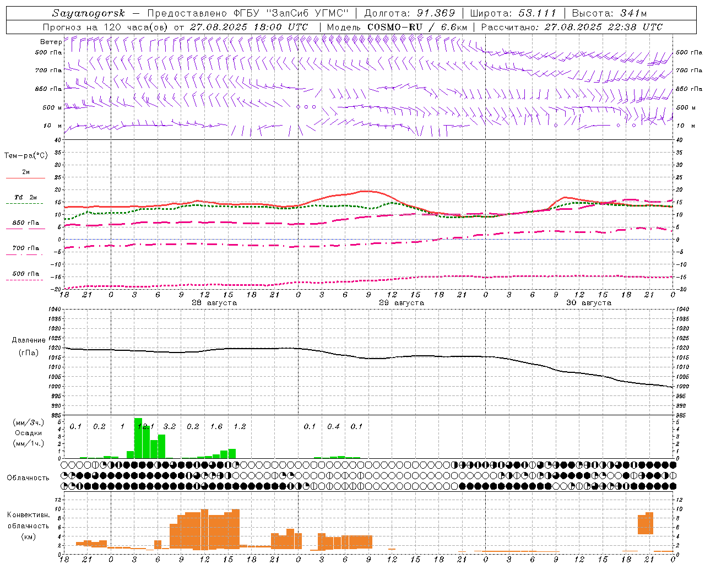Click the '28 августа' date label
The image size is (705, 564).
(x=214, y=303)
